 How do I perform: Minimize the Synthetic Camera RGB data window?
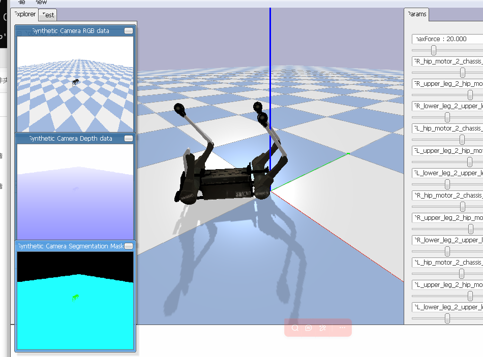tap(129, 31)
